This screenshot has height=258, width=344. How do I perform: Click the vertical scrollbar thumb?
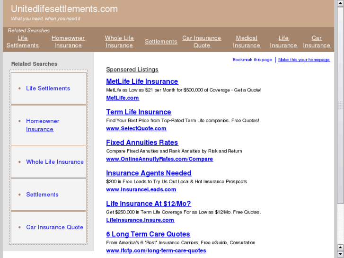[340, 105]
